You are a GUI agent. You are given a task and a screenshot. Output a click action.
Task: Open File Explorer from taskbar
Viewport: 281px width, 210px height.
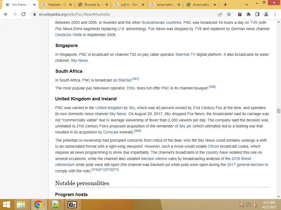coord(21,205)
